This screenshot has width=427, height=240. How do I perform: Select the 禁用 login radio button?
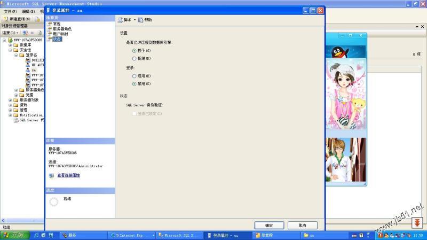(134, 84)
